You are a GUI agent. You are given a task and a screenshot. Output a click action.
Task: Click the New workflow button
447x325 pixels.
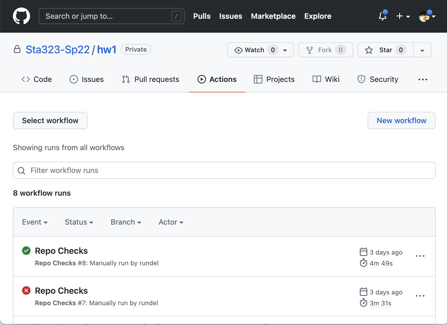401,120
